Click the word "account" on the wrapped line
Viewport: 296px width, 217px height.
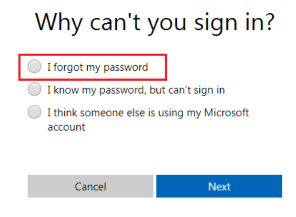(66, 127)
